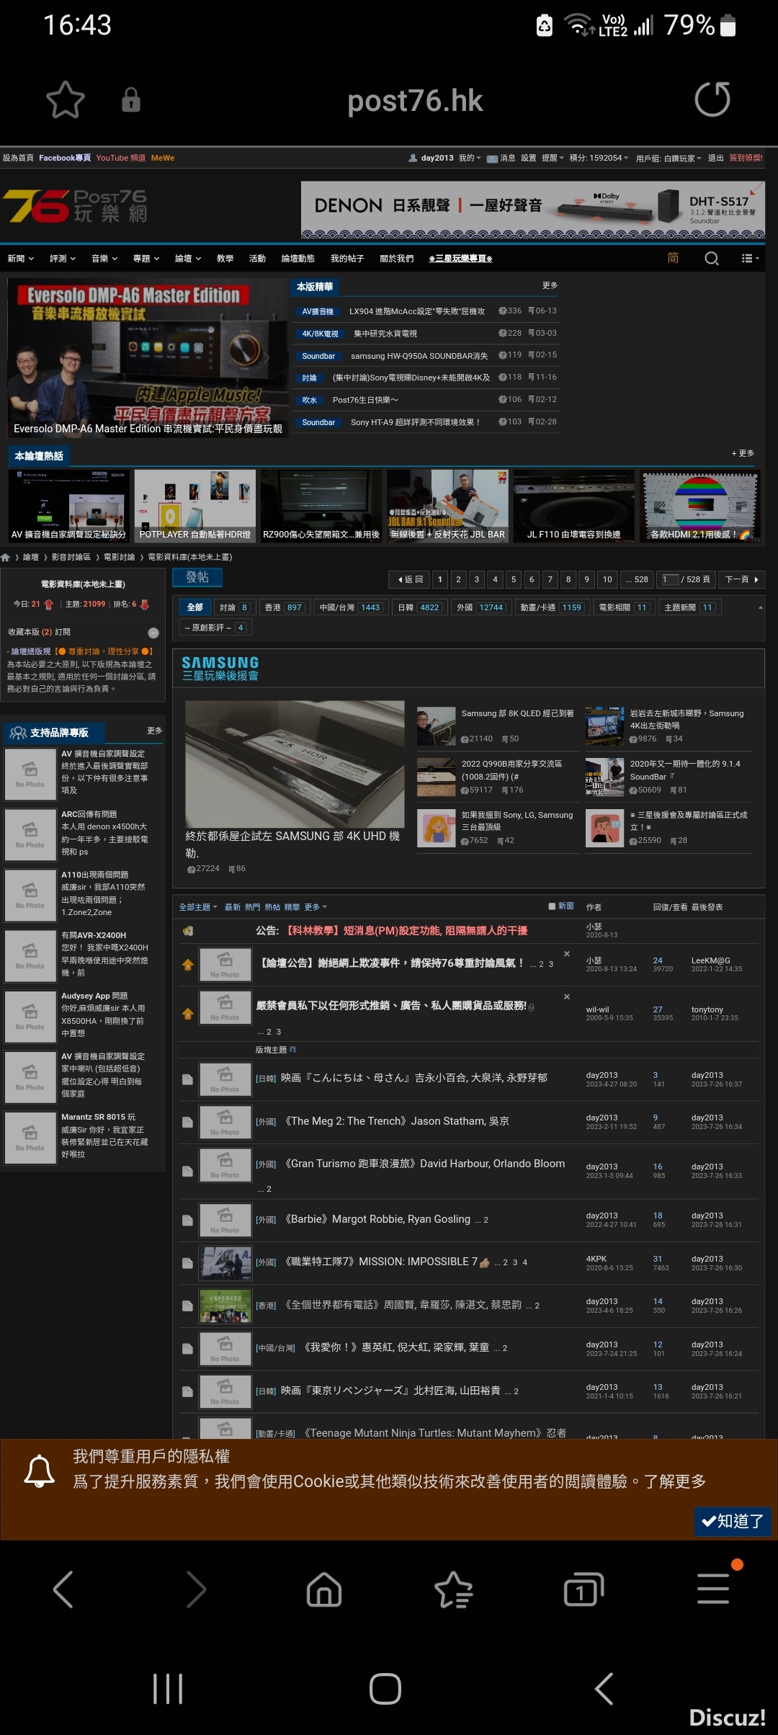Open POTPLAYER HDR燈 hot topic thumbnail
The width and height of the screenshot is (778, 1735).
[195, 506]
